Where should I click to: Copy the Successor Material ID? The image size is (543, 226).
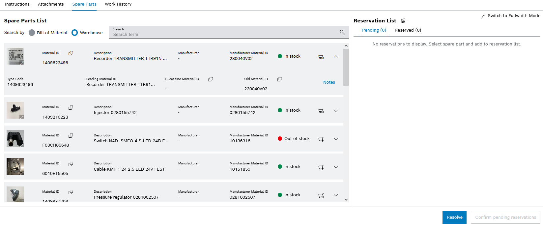click(211, 79)
